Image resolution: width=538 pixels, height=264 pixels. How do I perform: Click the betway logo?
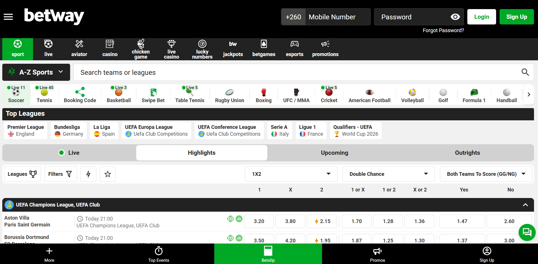[x=54, y=16]
